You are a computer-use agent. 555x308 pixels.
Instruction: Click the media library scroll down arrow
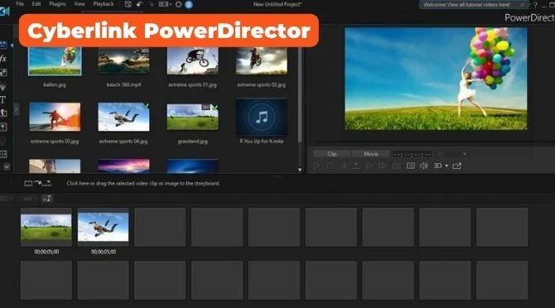[x=300, y=170]
